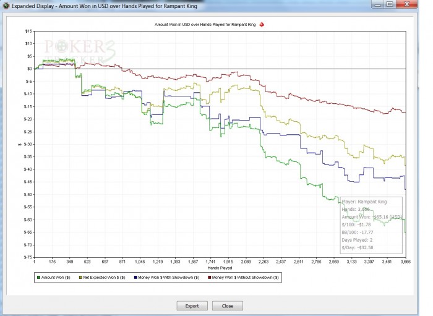433x316 pixels.
Task: Click the 'Hands: 3,666' stat line
Action: pos(356,209)
